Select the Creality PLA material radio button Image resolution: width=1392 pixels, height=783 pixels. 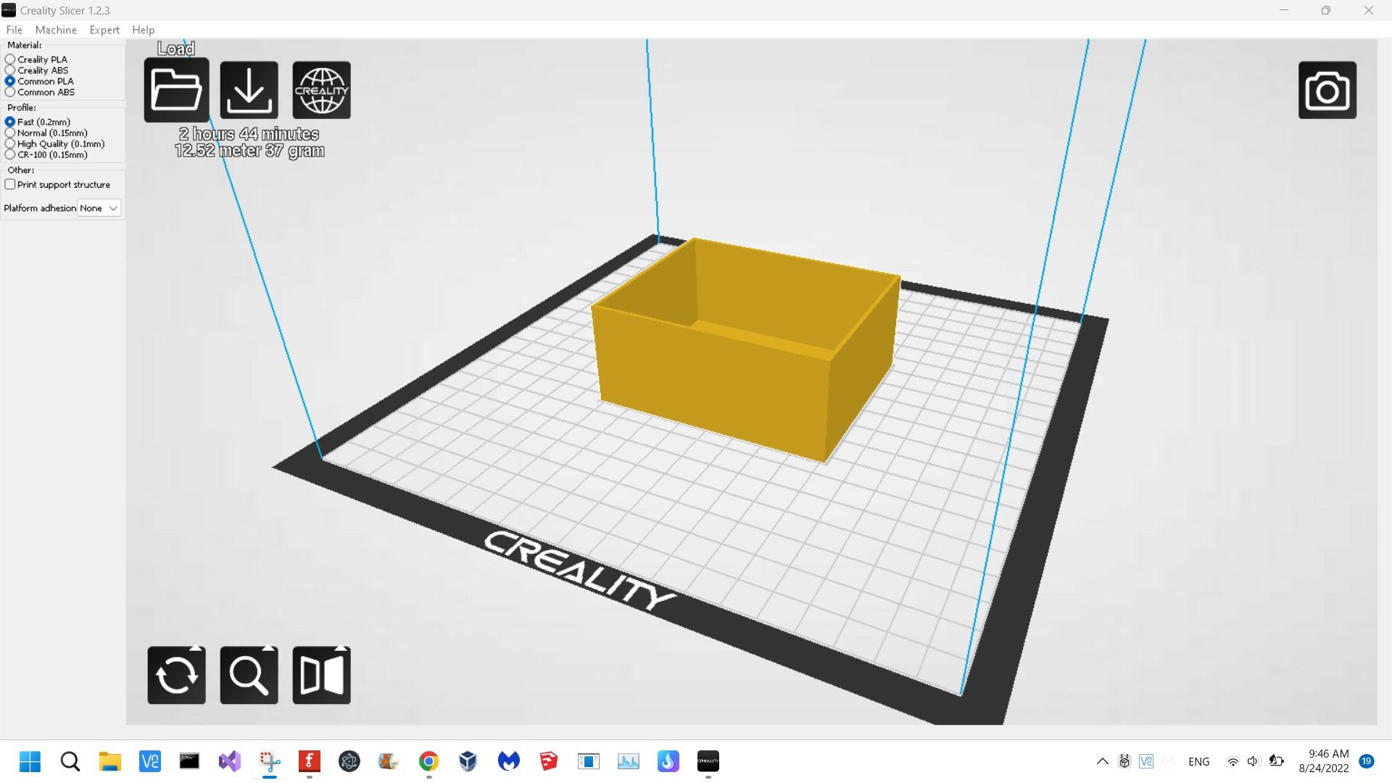[x=11, y=59]
